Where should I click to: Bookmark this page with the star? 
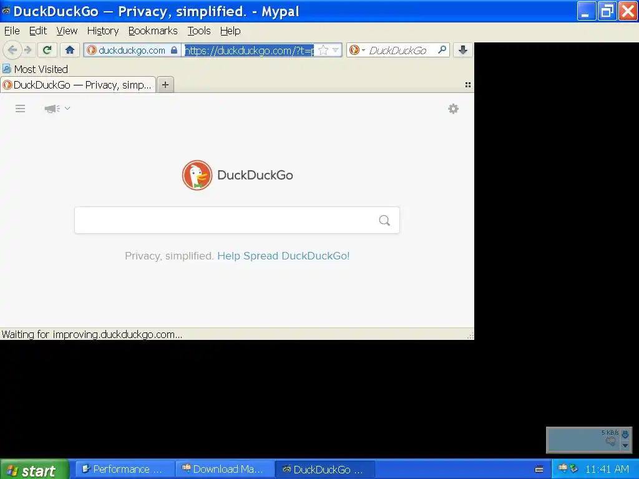tap(323, 50)
